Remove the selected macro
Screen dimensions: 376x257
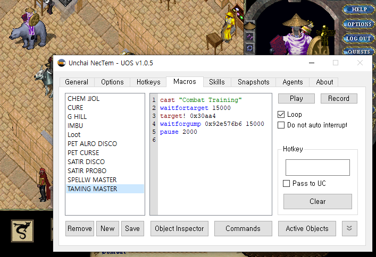(80, 228)
